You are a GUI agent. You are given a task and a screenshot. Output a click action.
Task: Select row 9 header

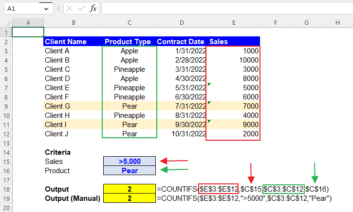click(x=6, y=106)
